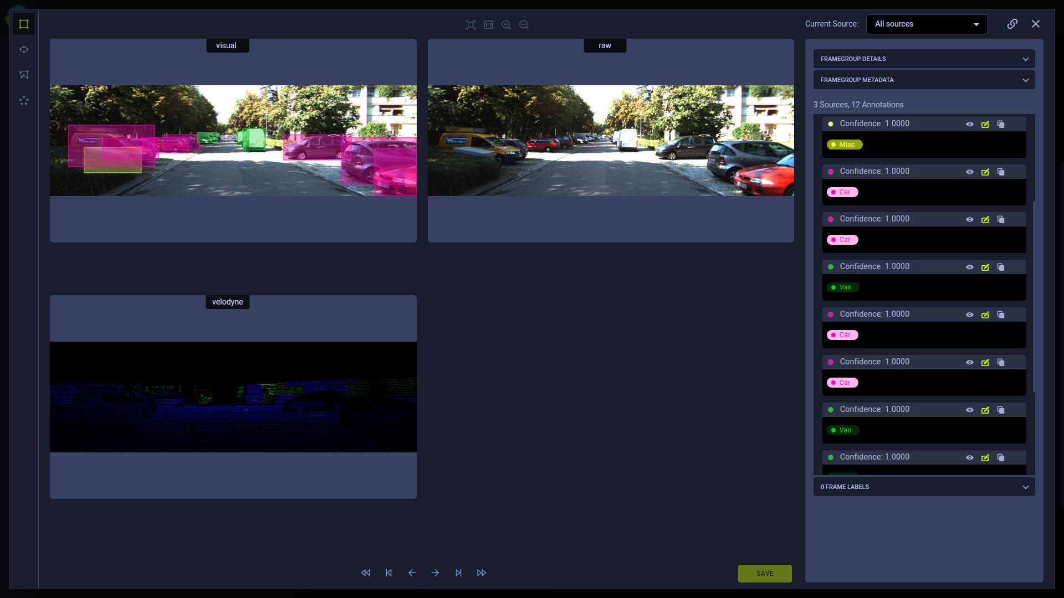The height and width of the screenshot is (598, 1064).
Task: Select the ellipse annotation tool
Action: coord(24,49)
